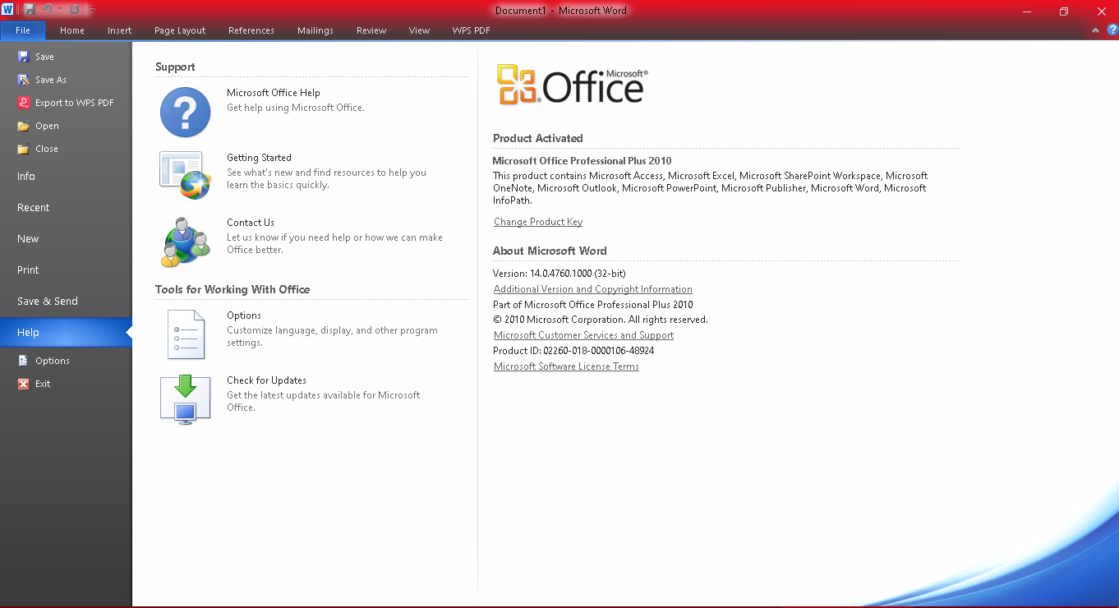Screen dimensions: 1119x608
Task: Switch to the Home ribbon tab
Action: [71, 30]
